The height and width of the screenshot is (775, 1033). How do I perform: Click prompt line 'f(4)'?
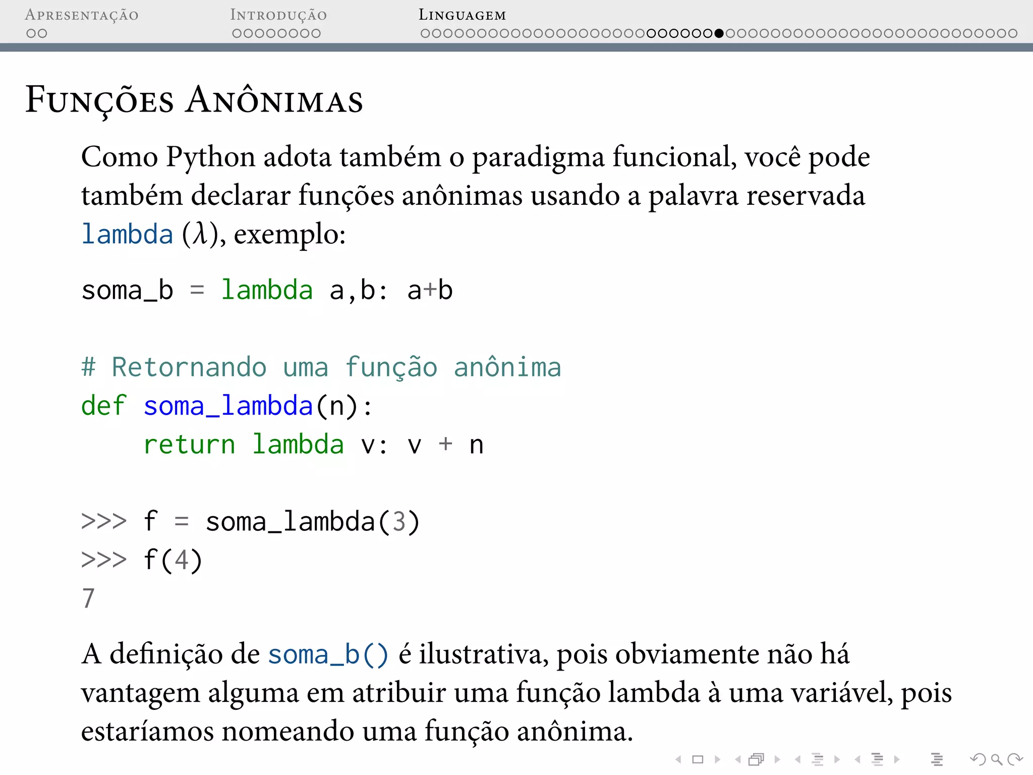(142, 560)
